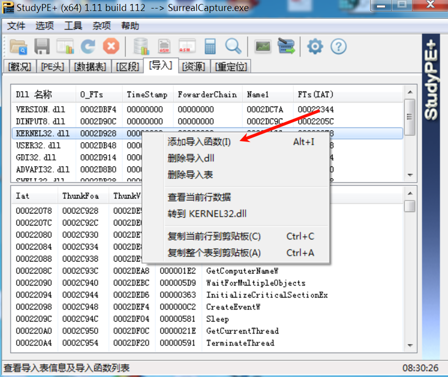Open the settings gear icon
448x377 pixels.
point(315,46)
